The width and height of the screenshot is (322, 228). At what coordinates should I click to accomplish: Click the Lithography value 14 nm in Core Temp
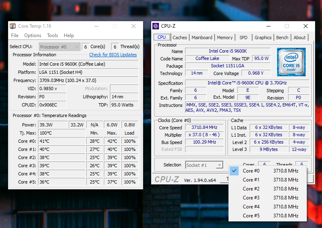pyautogui.click(x=124, y=97)
